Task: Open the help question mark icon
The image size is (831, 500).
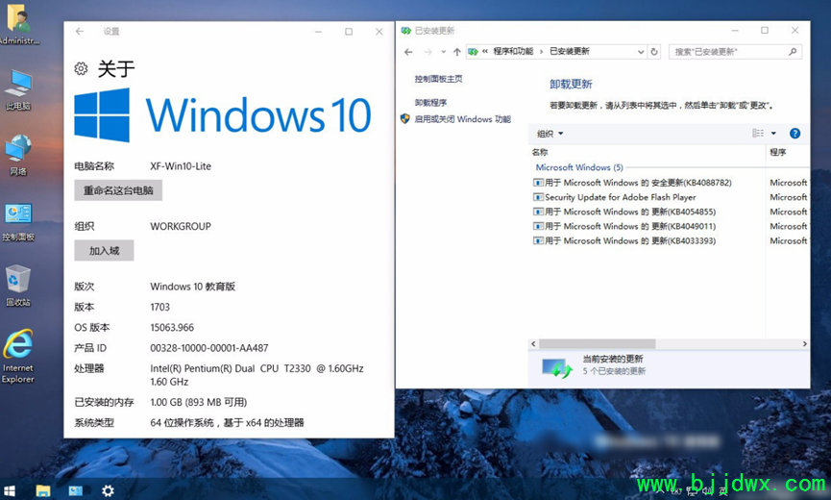Action: [794, 134]
